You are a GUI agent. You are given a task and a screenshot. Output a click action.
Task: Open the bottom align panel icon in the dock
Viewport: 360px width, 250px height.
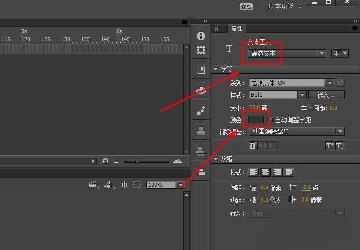(x=201, y=172)
